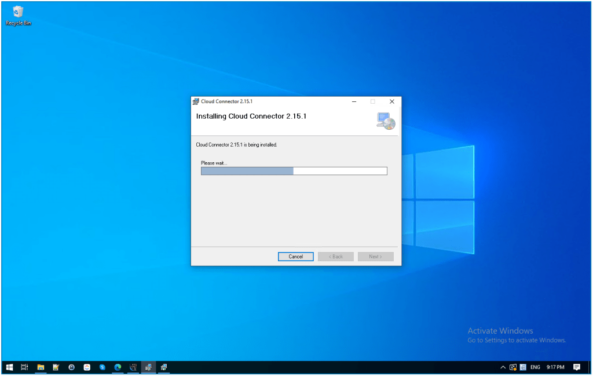Click the computer-and-disc installer graphic
The width and height of the screenshot is (593, 376).
click(x=385, y=120)
